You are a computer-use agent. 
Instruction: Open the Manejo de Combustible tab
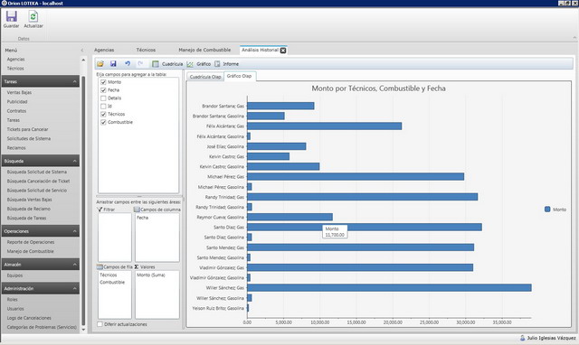(204, 50)
